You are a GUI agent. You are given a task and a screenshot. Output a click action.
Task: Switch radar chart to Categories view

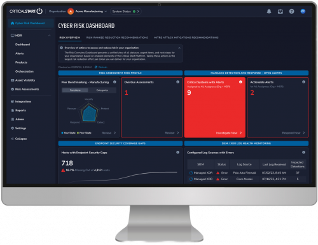click(102, 90)
